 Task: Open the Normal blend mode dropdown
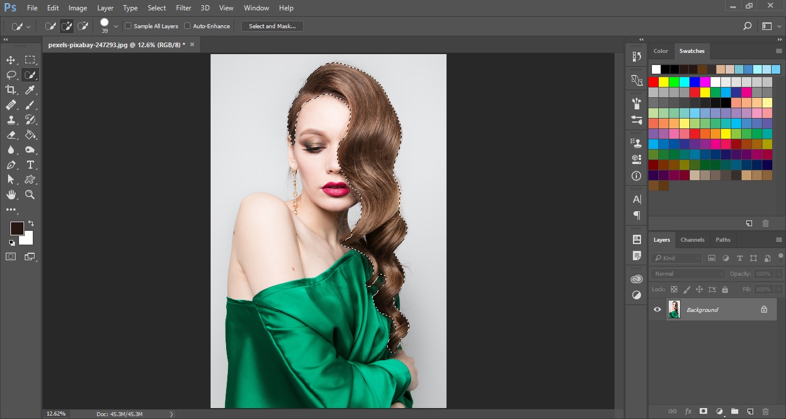point(688,274)
